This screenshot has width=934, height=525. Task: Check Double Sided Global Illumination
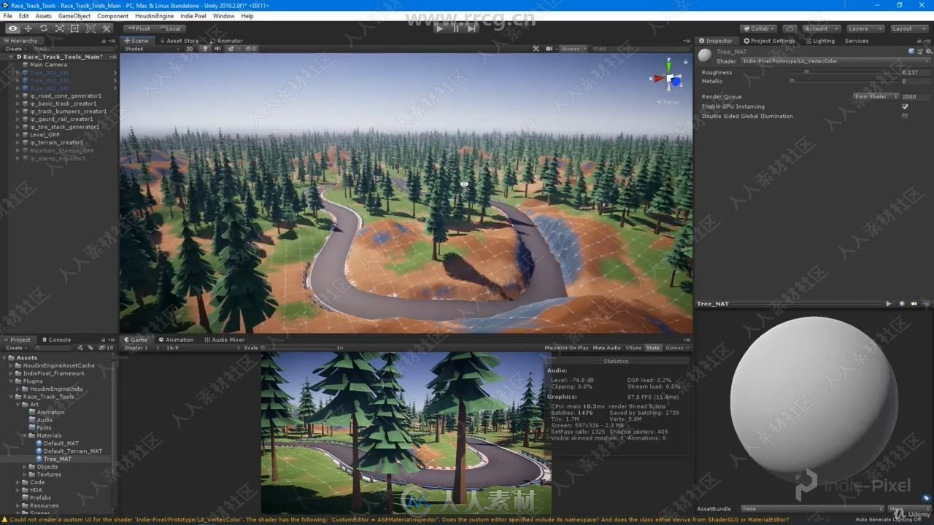click(x=905, y=116)
